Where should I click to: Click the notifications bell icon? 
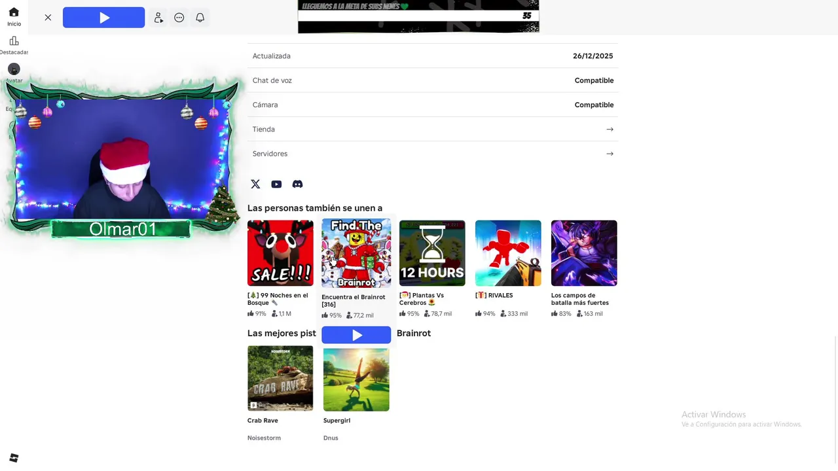(x=200, y=18)
